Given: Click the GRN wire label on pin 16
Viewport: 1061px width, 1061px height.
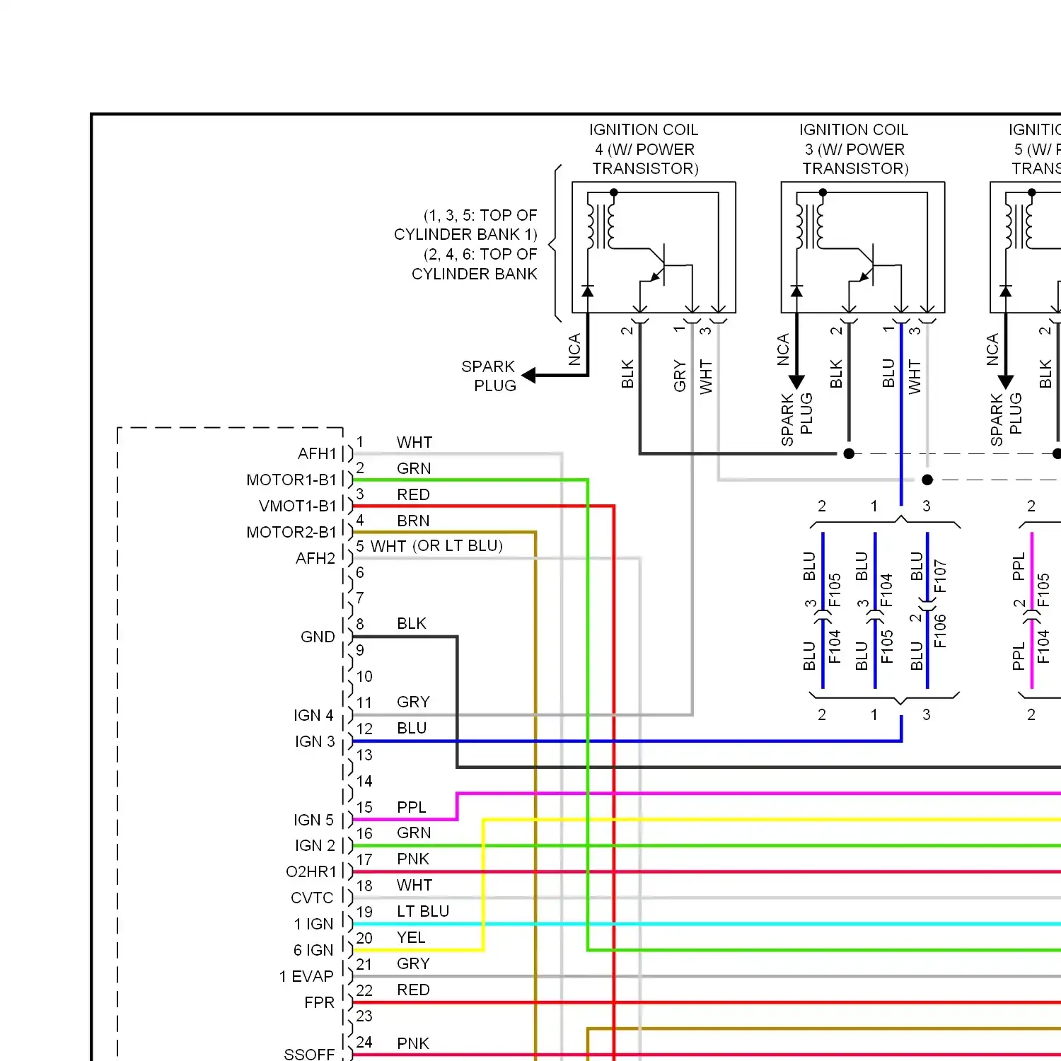Looking at the screenshot, I should click(414, 833).
